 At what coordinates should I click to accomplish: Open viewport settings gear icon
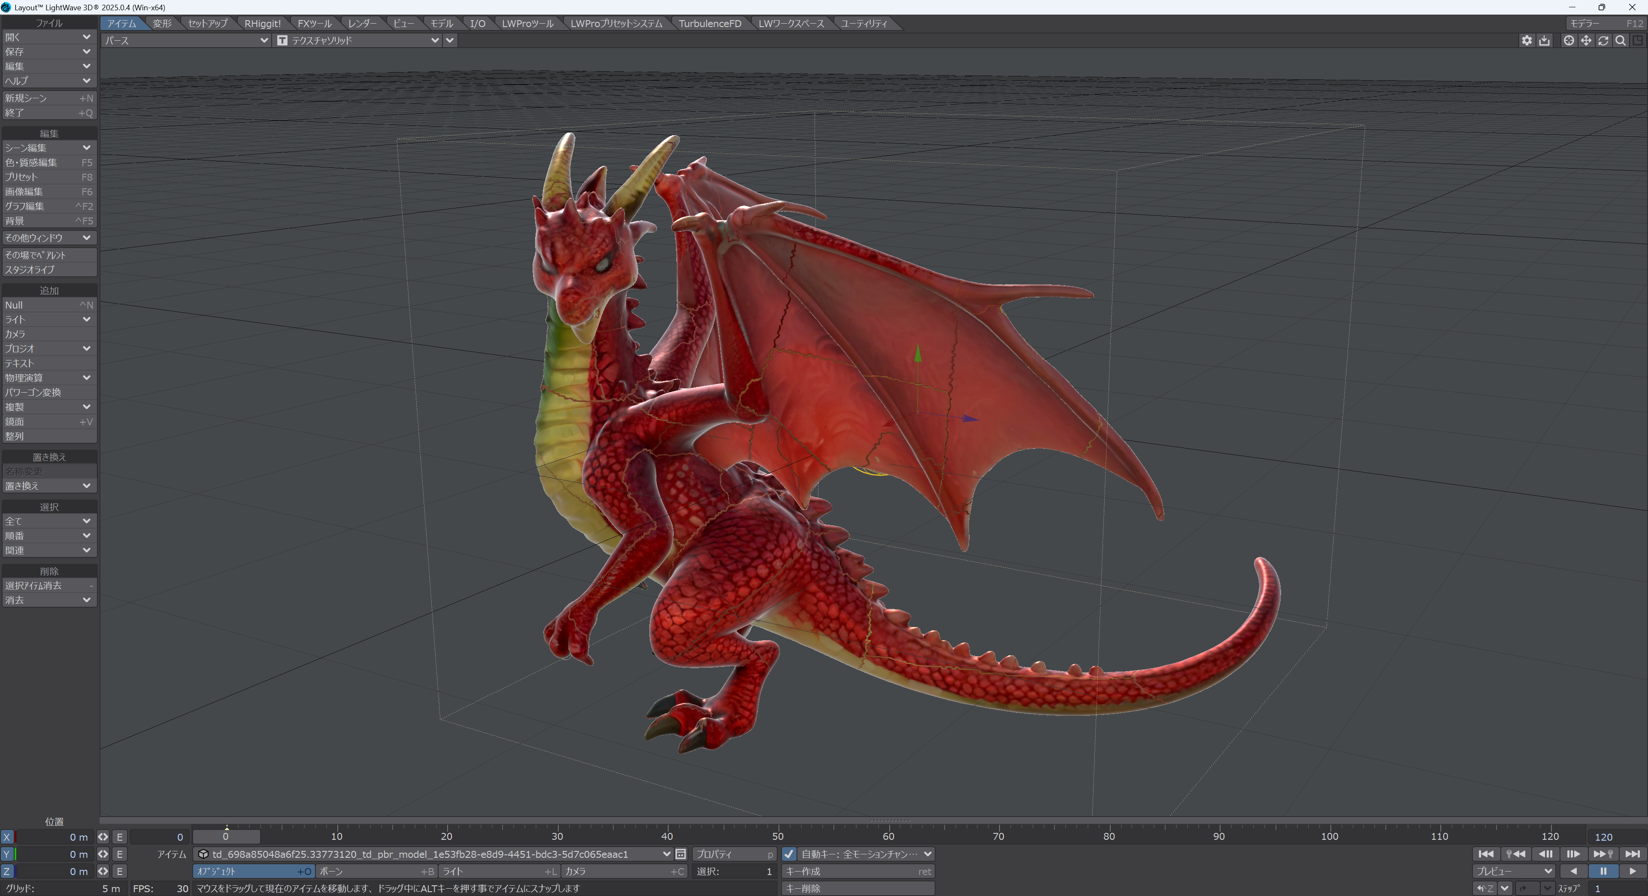[1527, 40]
